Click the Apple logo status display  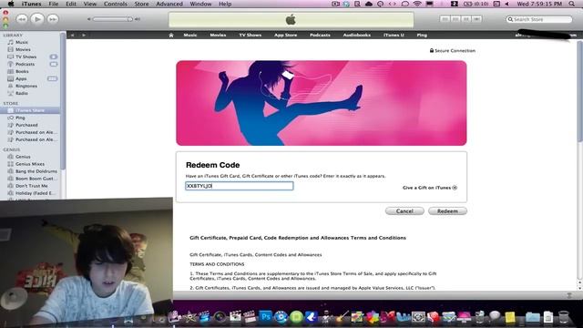(291, 19)
